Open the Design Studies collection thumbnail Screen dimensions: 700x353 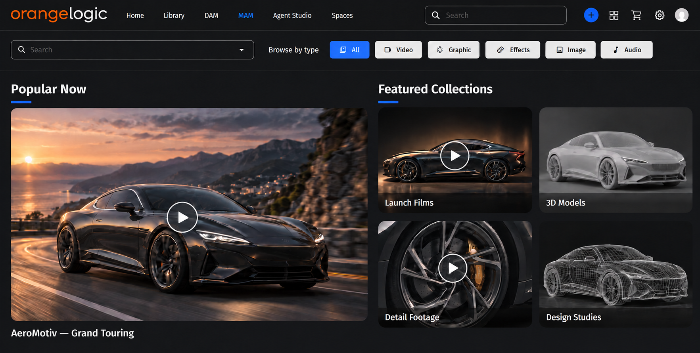tap(616, 274)
